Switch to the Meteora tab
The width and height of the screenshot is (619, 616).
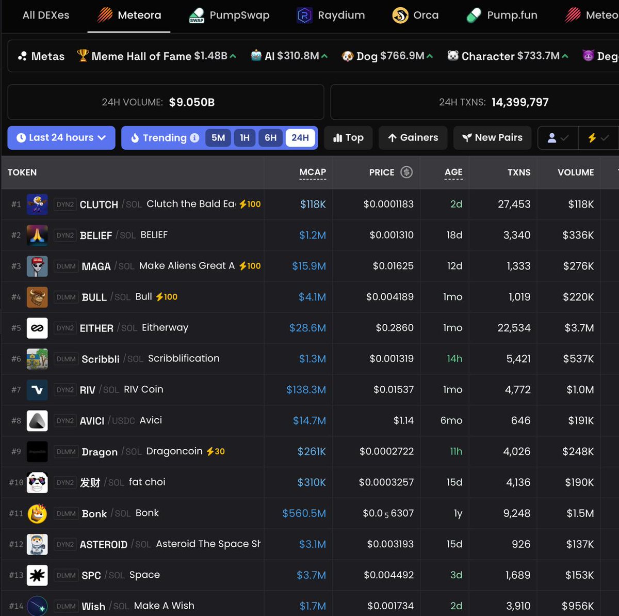coord(129,15)
